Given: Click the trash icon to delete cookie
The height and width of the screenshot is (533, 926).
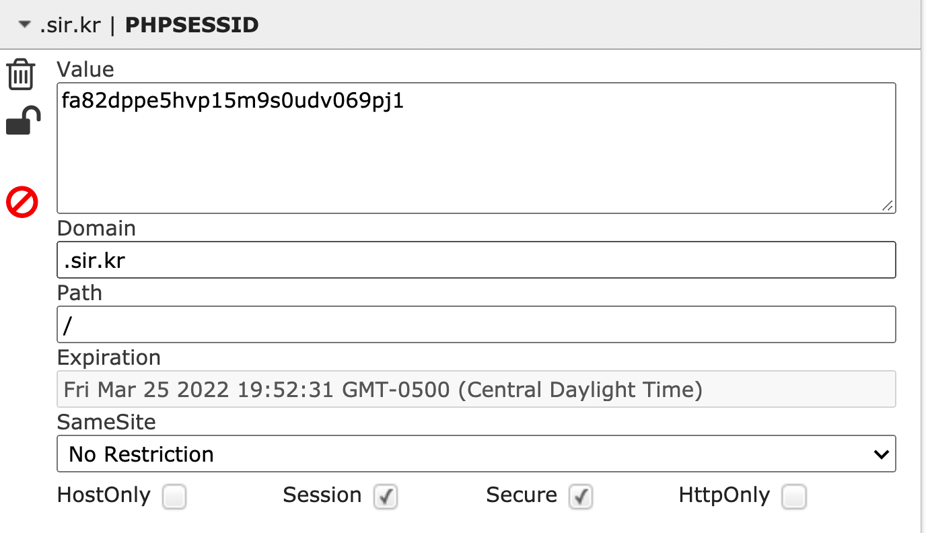Looking at the screenshot, I should click(x=21, y=74).
